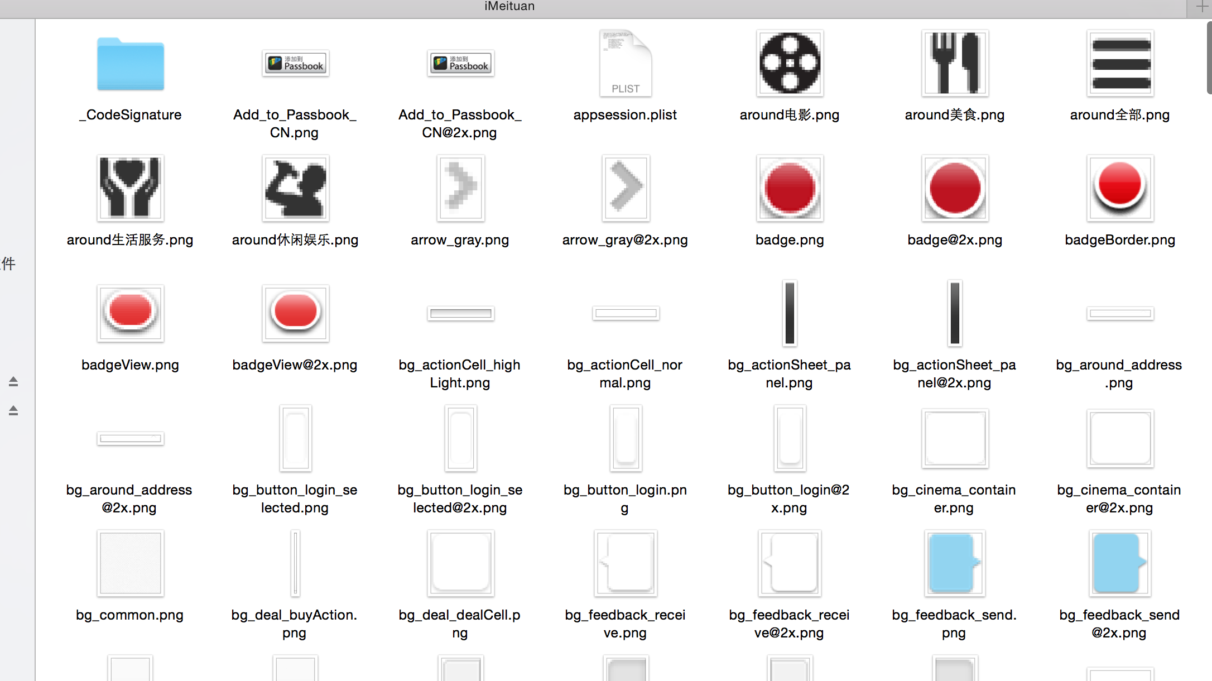
Task: Select the badgeBorder.png red circle icon
Action: pyautogui.click(x=1120, y=188)
